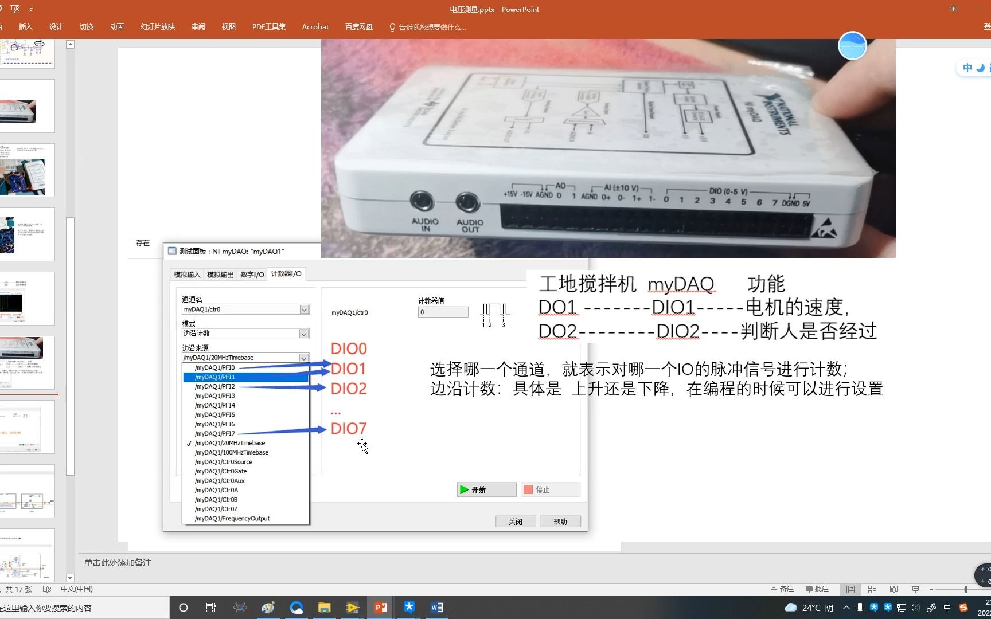Screen dimensions: 991x619
Task: Click the 中文(中国) language indicator
Action: coord(77,589)
